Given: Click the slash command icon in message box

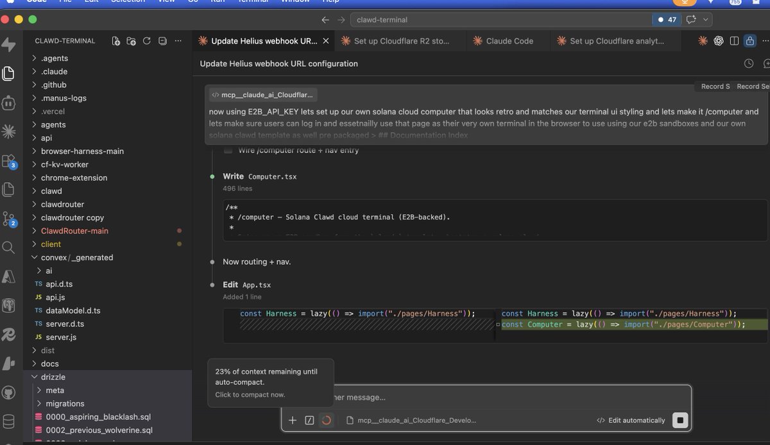Looking at the screenshot, I should click(309, 420).
